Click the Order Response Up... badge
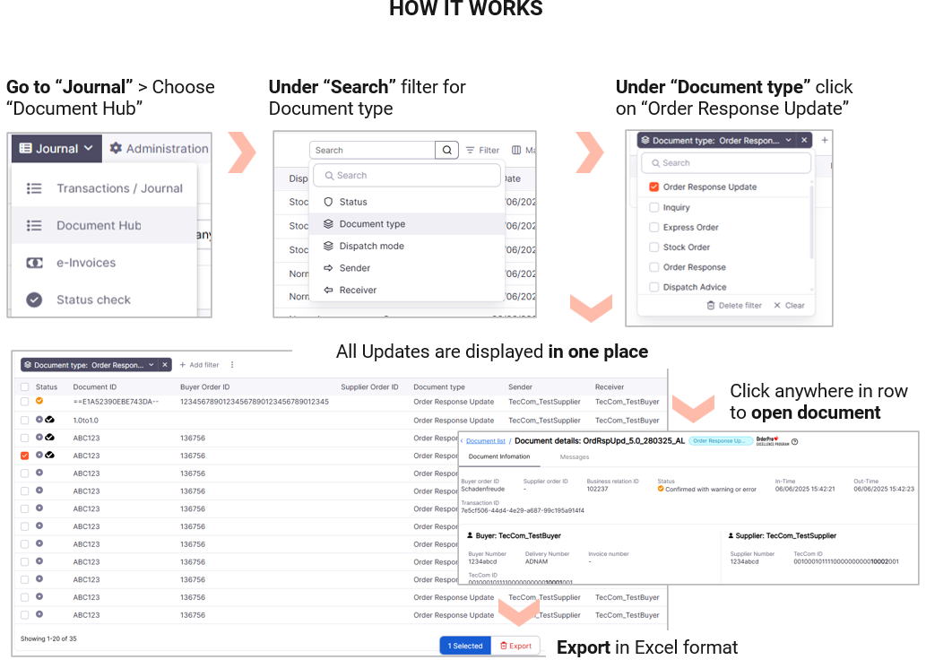The height and width of the screenshot is (660, 926). (720, 441)
